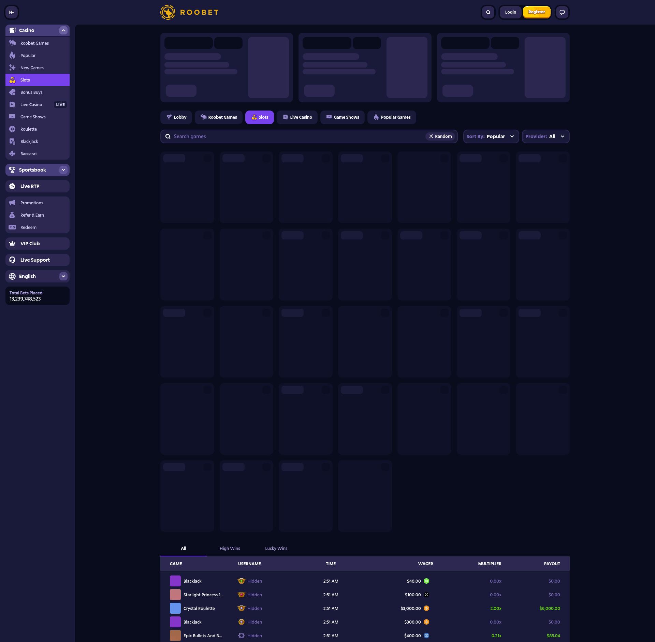Open the Provider All dropdown
The width and height of the screenshot is (655, 642).
pyautogui.click(x=545, y=136)
